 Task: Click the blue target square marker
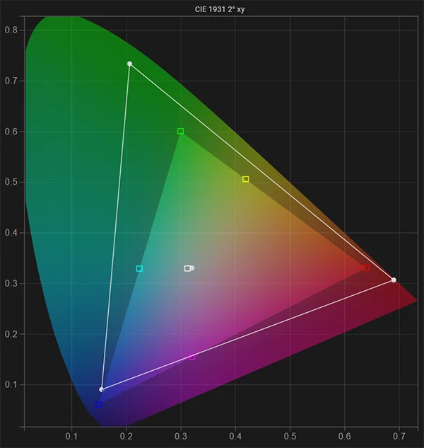click(x=98, y=405)
